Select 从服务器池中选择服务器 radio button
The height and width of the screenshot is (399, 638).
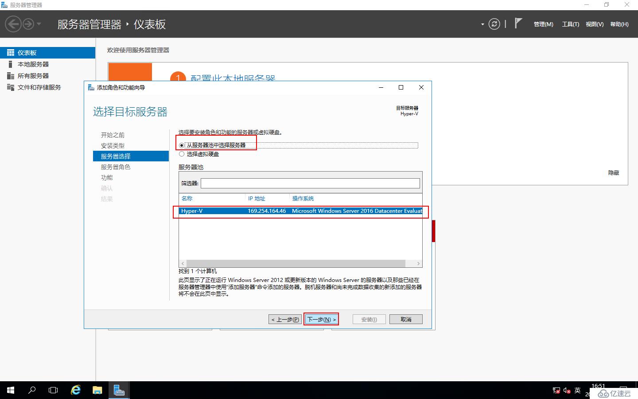point(182,145)
